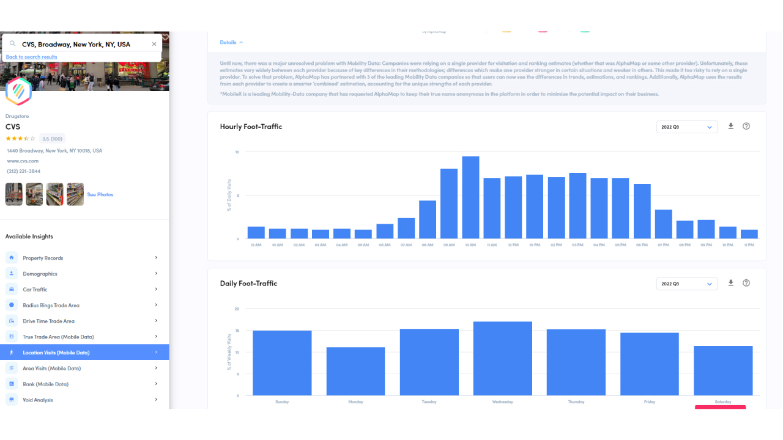
Task: Select Location Visits (Mobile Data)
Action: [84, 353]
